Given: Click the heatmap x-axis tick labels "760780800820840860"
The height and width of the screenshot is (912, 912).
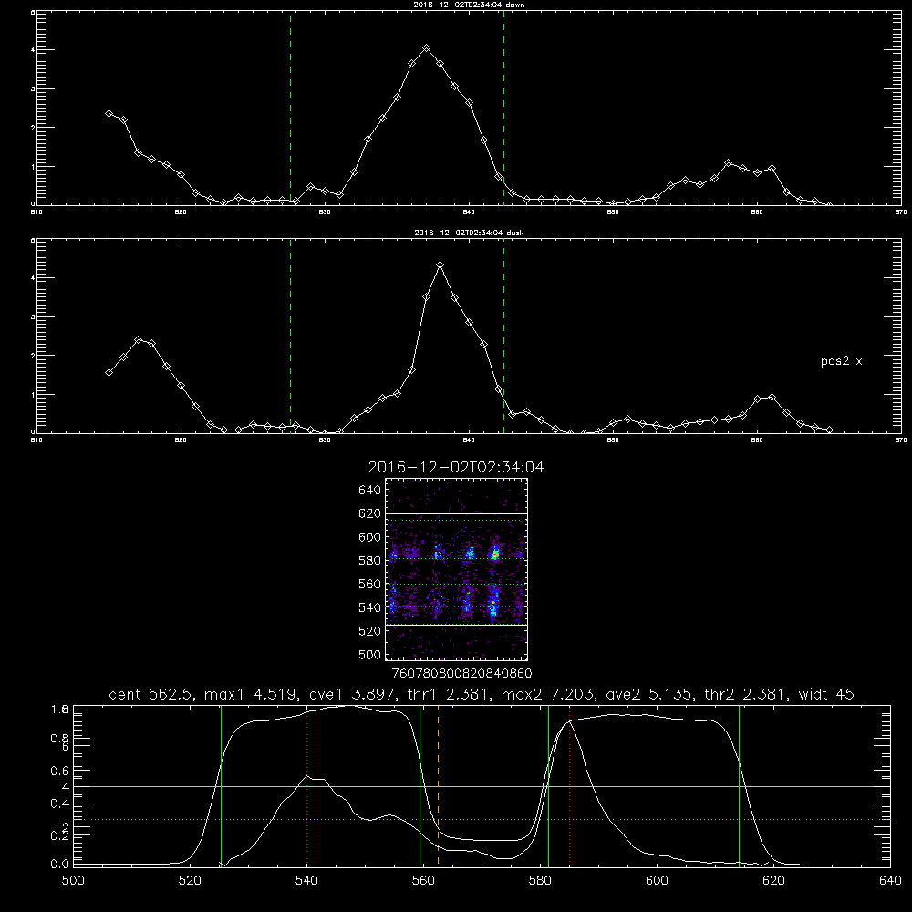Looking at the screenshot, I should (461, 674).
